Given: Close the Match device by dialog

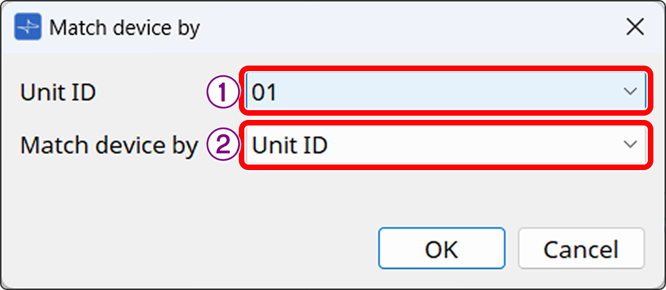Looking at the screenshot, I should [635, 27].
